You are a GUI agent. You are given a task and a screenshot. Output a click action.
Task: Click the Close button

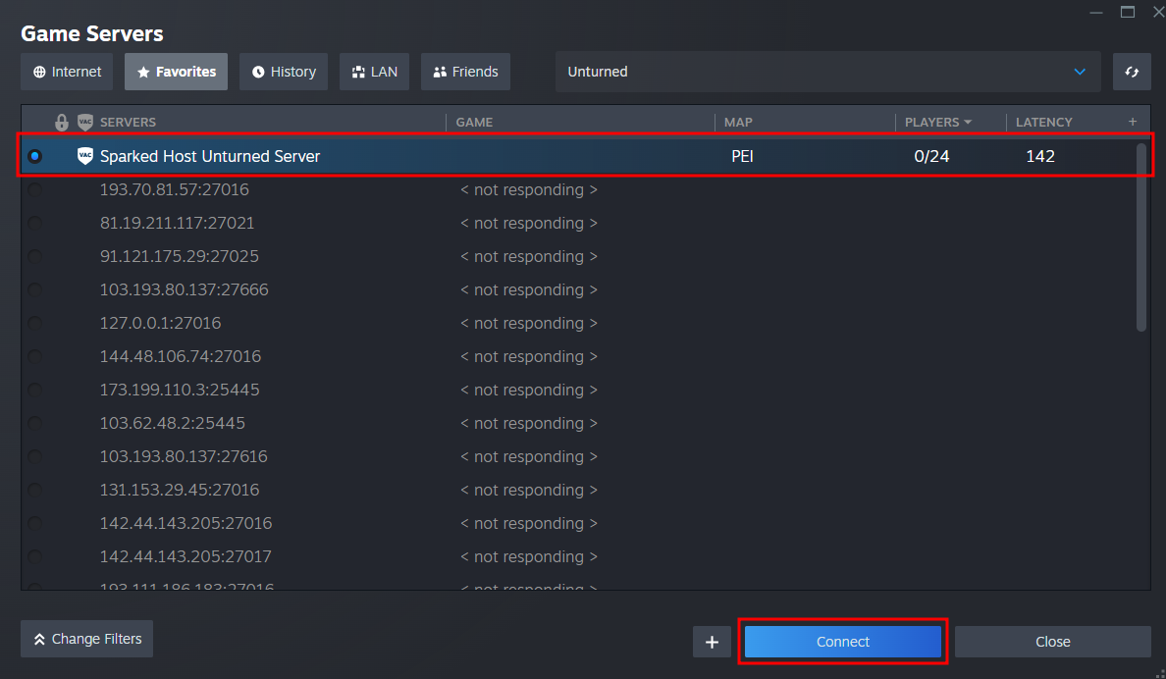[x=1053, y=642]
